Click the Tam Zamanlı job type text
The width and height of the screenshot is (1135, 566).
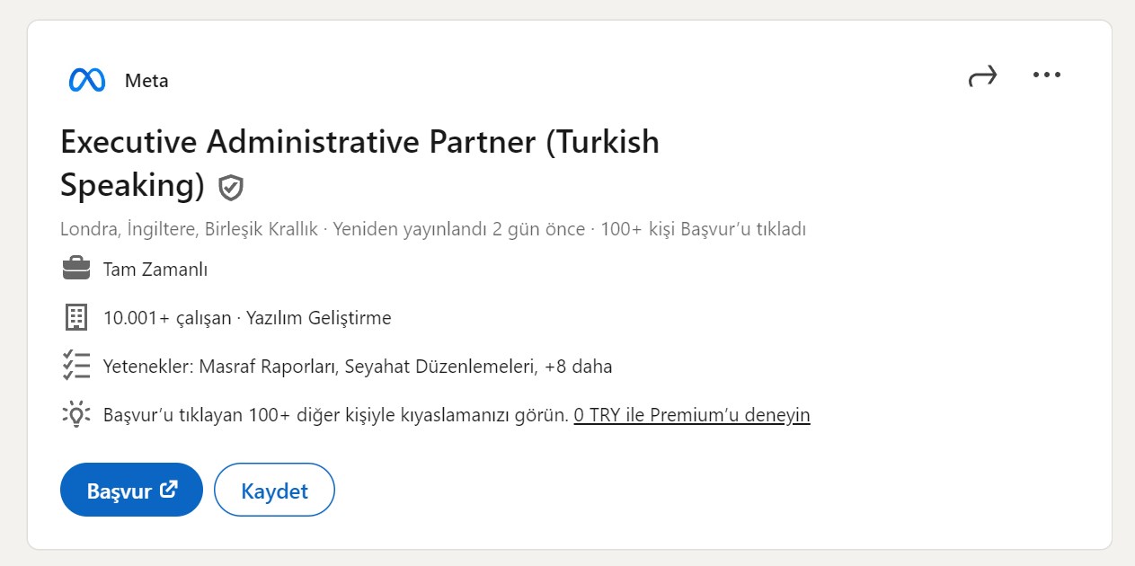(155, 270)
